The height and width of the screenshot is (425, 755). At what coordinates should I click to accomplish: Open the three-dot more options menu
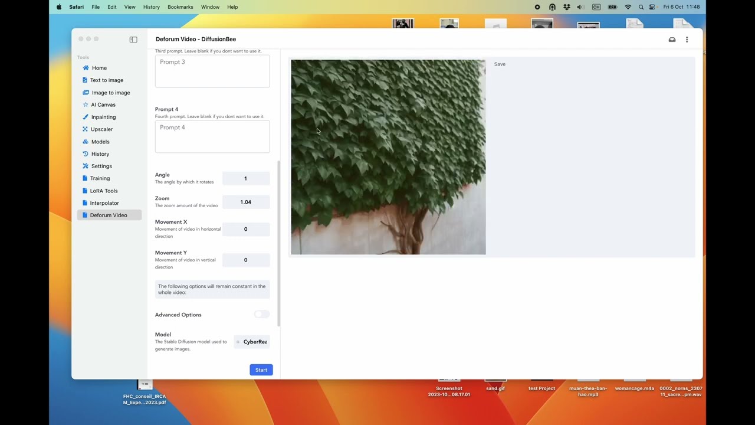tap(687, 40)
